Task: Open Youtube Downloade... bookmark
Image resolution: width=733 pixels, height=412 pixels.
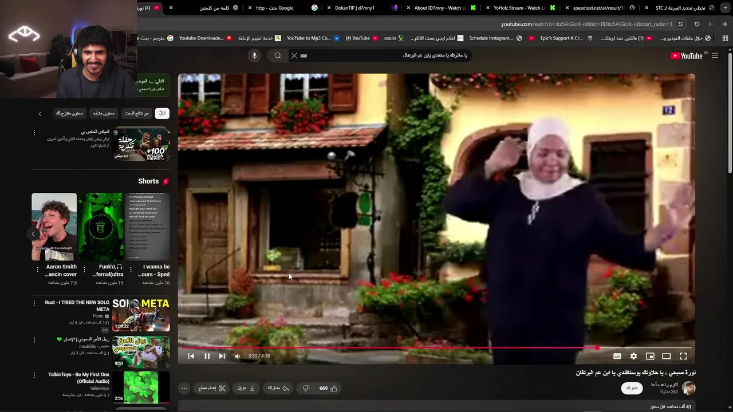Action: tap(205, 38)
